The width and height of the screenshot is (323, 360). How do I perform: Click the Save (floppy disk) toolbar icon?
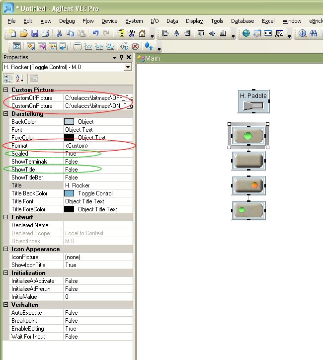pos(35,34)
